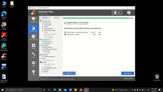
Task: Click the Analyze button
Action: [69, 73]
